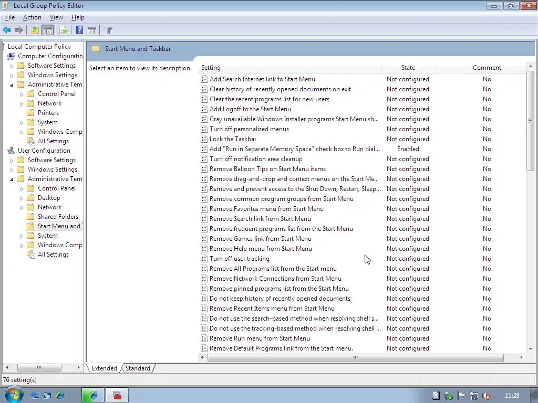Expand Network under User Configuration templates
The image size is (538, 403).
pyautogui.click(x=22, y=208)
